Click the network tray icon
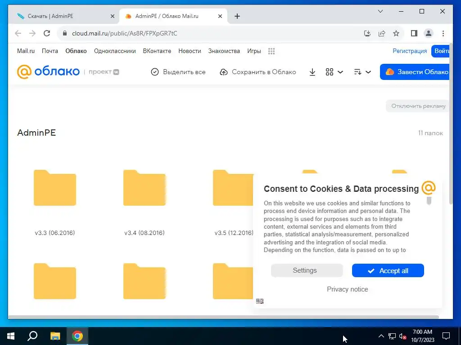Viewport: 461px width, 345px height. (x=392, y=336)
